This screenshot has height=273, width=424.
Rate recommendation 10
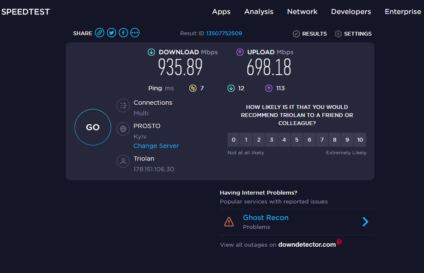[x=360, y=140]
